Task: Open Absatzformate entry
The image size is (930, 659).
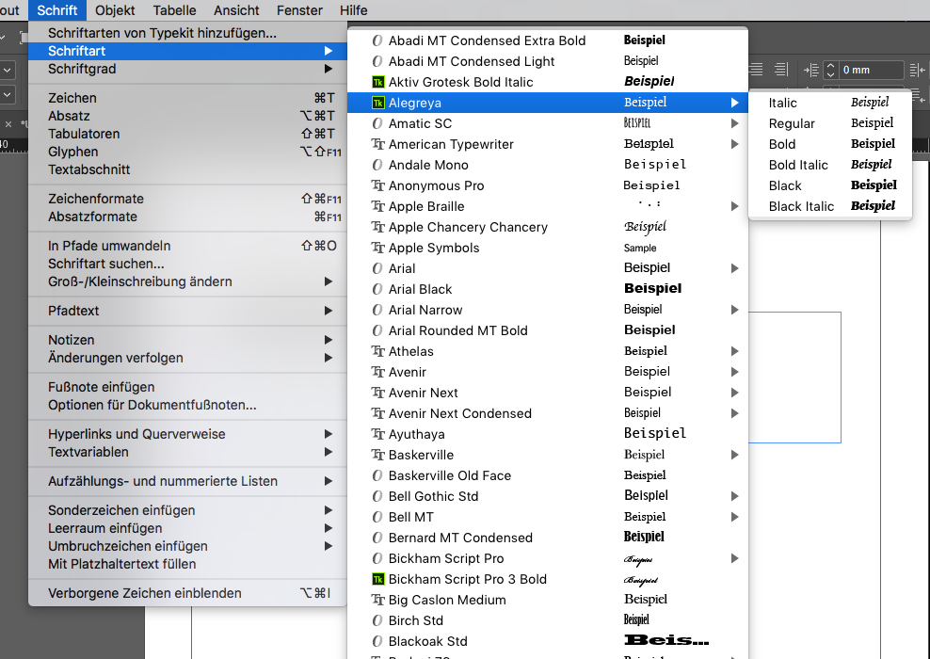Action: (x=187, y=217)
